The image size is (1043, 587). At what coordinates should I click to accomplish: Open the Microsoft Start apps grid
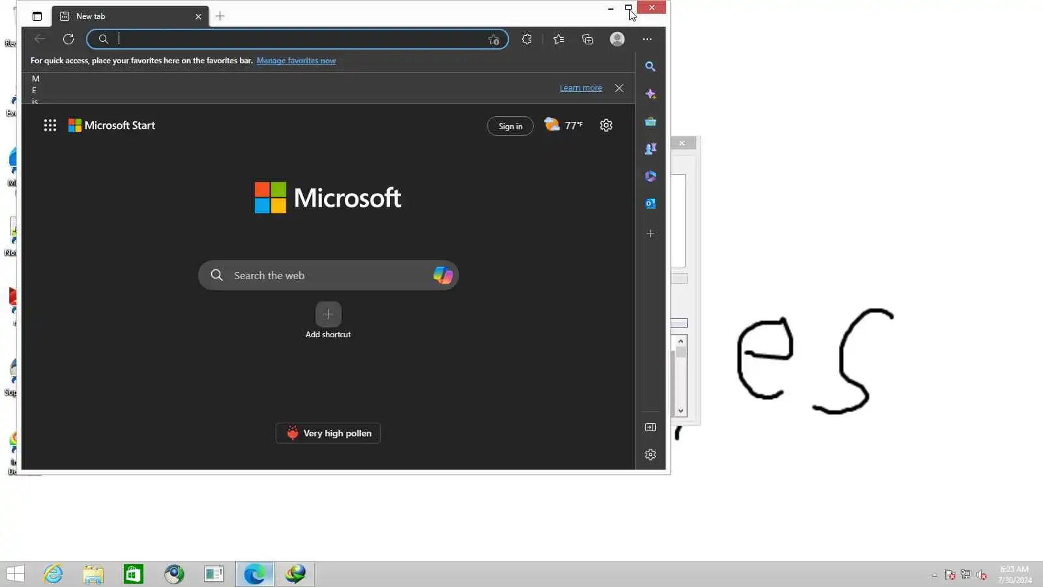pyautogui.click(x=50, y=125)
